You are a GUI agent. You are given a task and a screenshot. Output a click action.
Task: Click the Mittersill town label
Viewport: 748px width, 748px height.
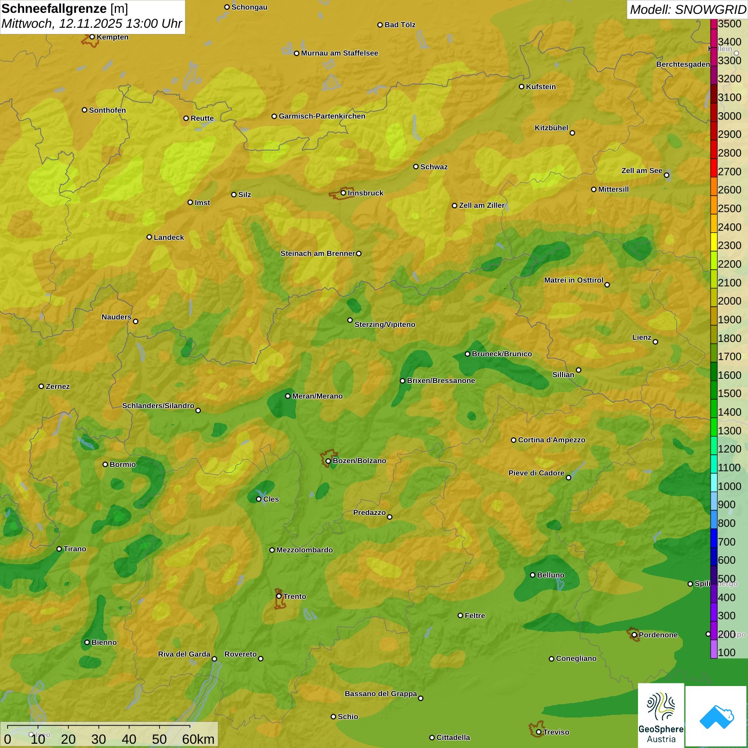coord(613,189)
